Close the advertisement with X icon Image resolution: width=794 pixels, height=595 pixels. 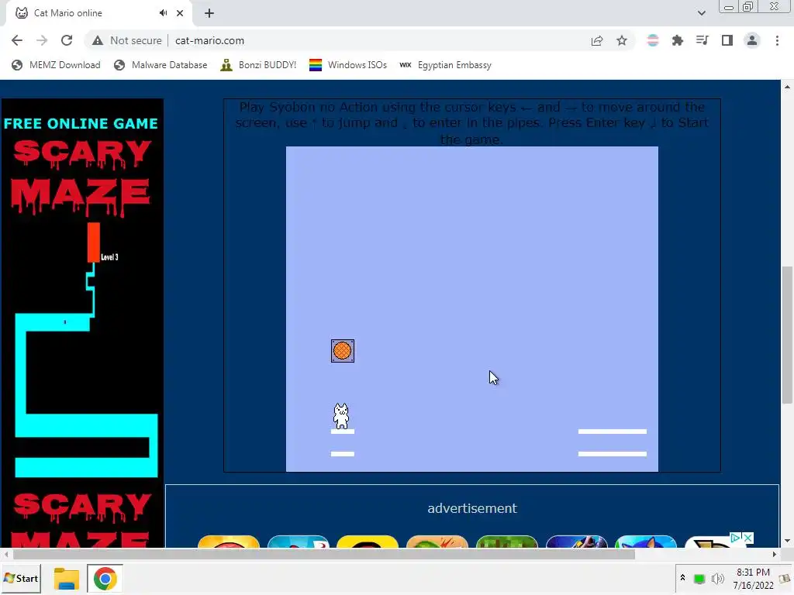click(747, 538)
